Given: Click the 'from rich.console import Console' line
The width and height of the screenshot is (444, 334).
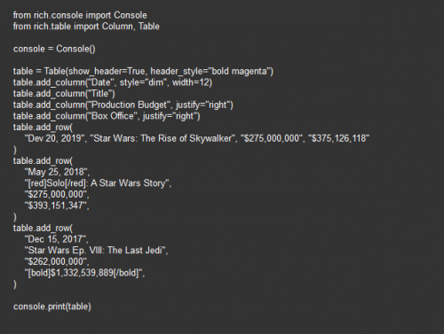Looking at the screenshot, I should 80,15.
